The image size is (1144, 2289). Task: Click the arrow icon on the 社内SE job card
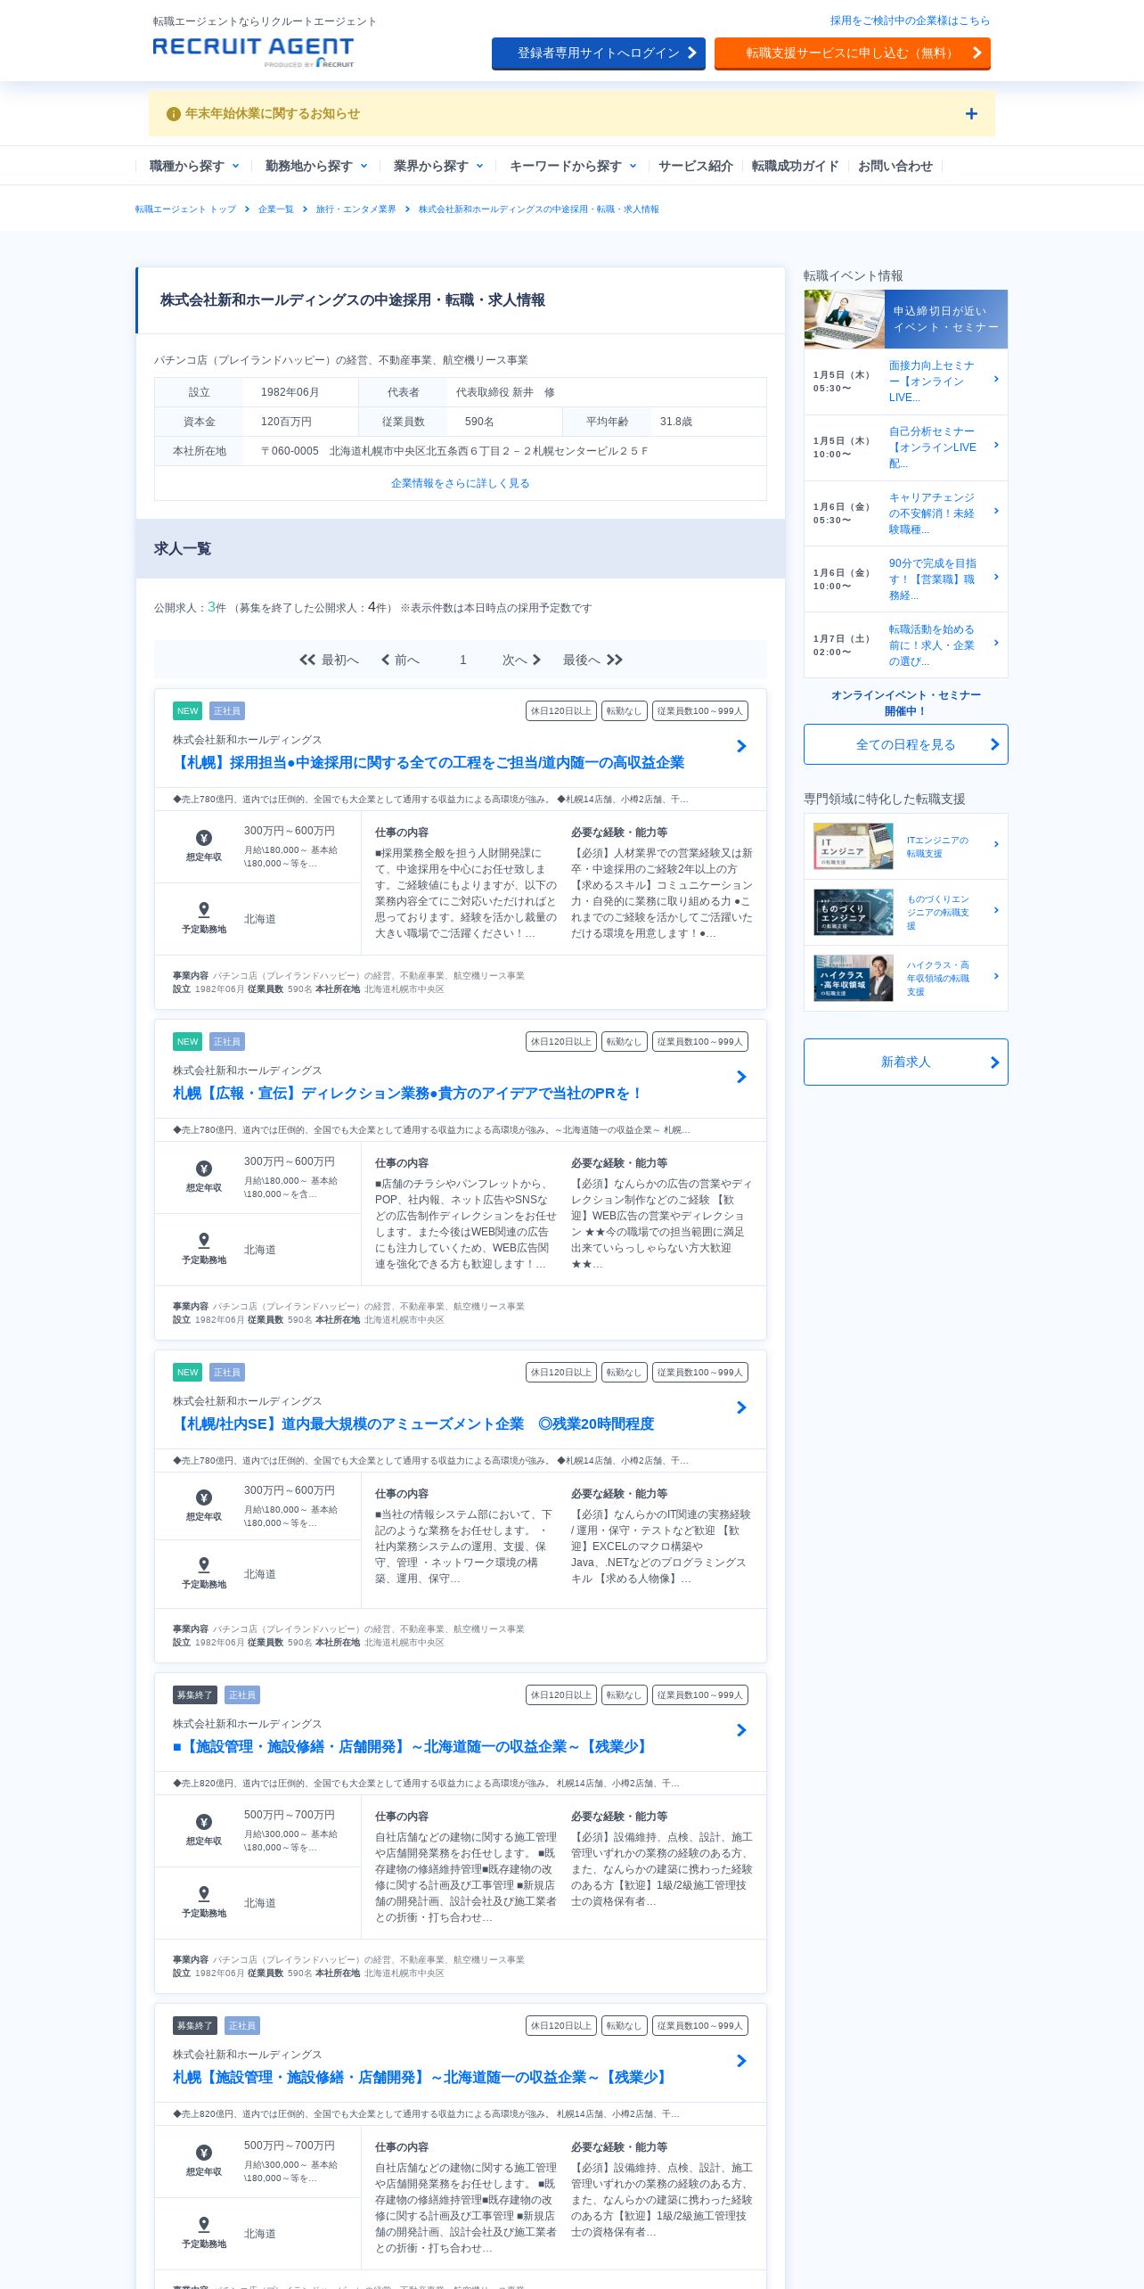pyautogui.click(x=741, y=1407)
